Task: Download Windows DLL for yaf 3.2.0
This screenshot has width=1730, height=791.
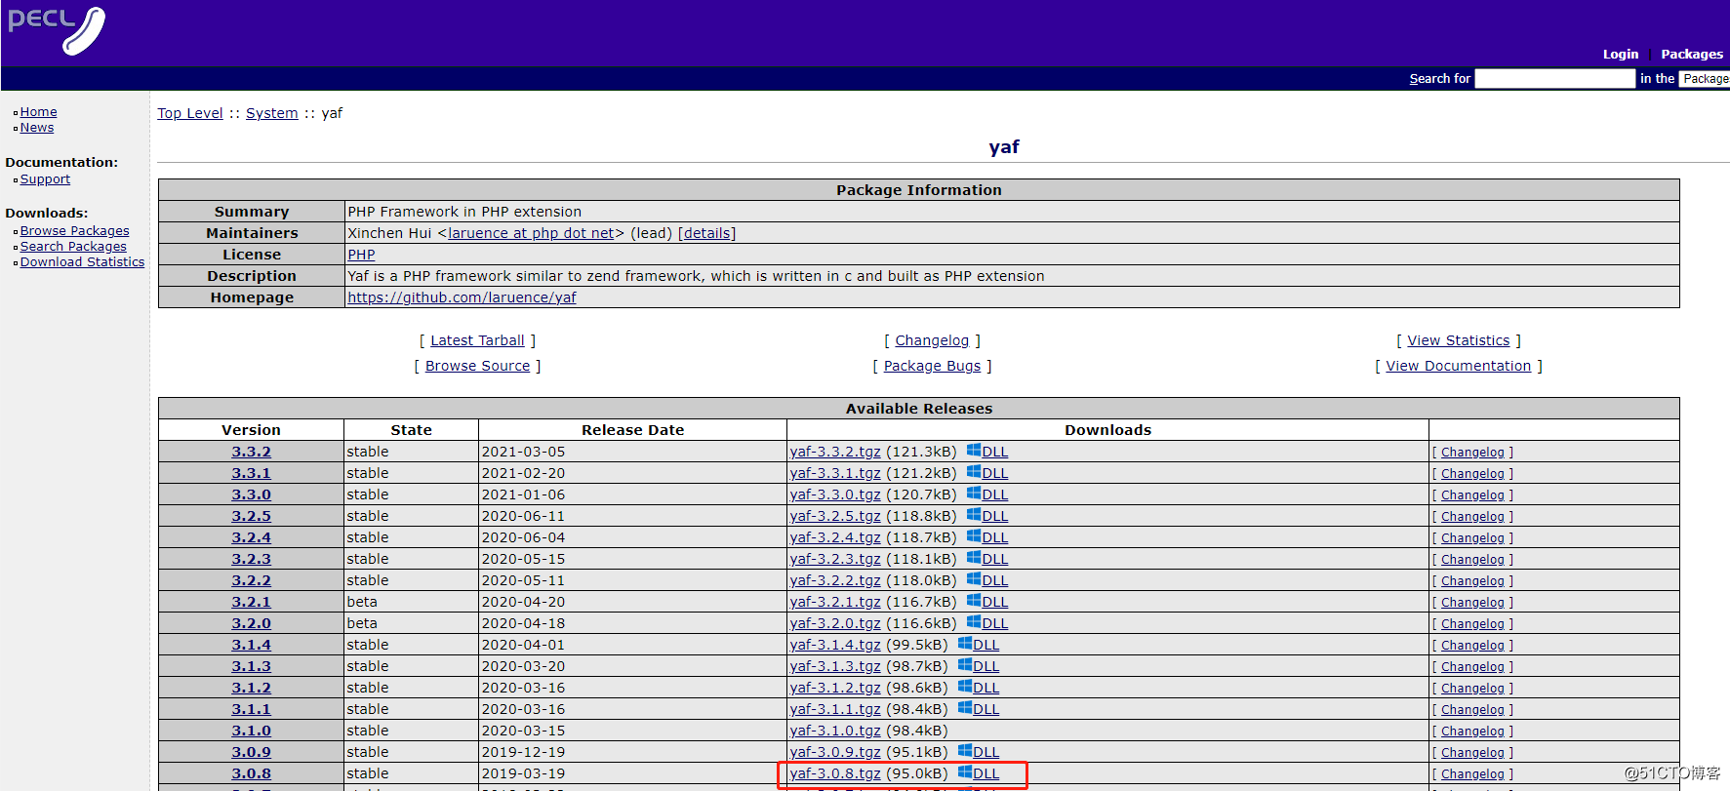Action: coord(987,623)
